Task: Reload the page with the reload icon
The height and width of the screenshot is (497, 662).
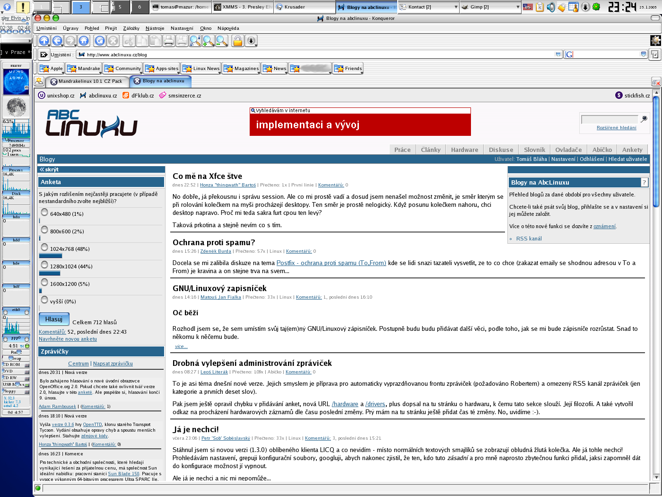Action: 100,41
